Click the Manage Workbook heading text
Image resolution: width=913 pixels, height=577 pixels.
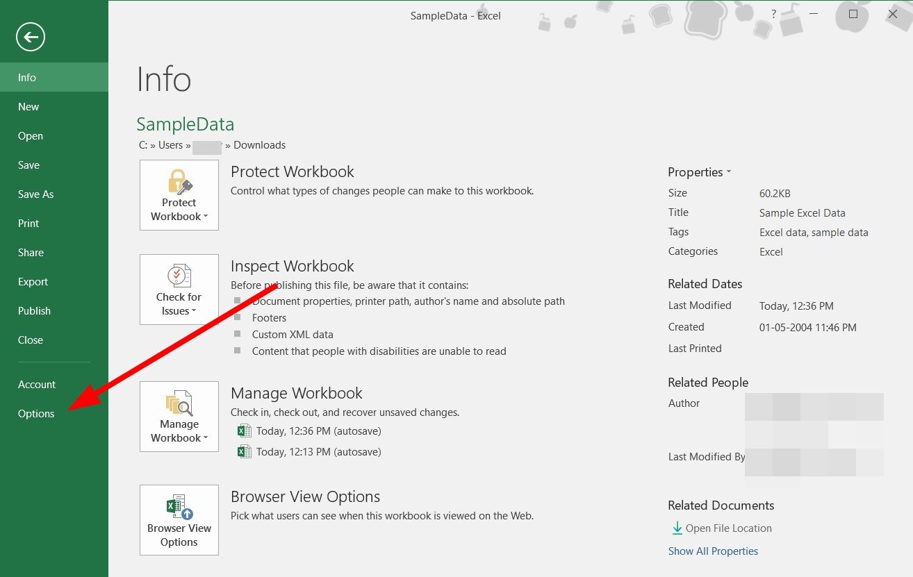click(x=297, y=393)
